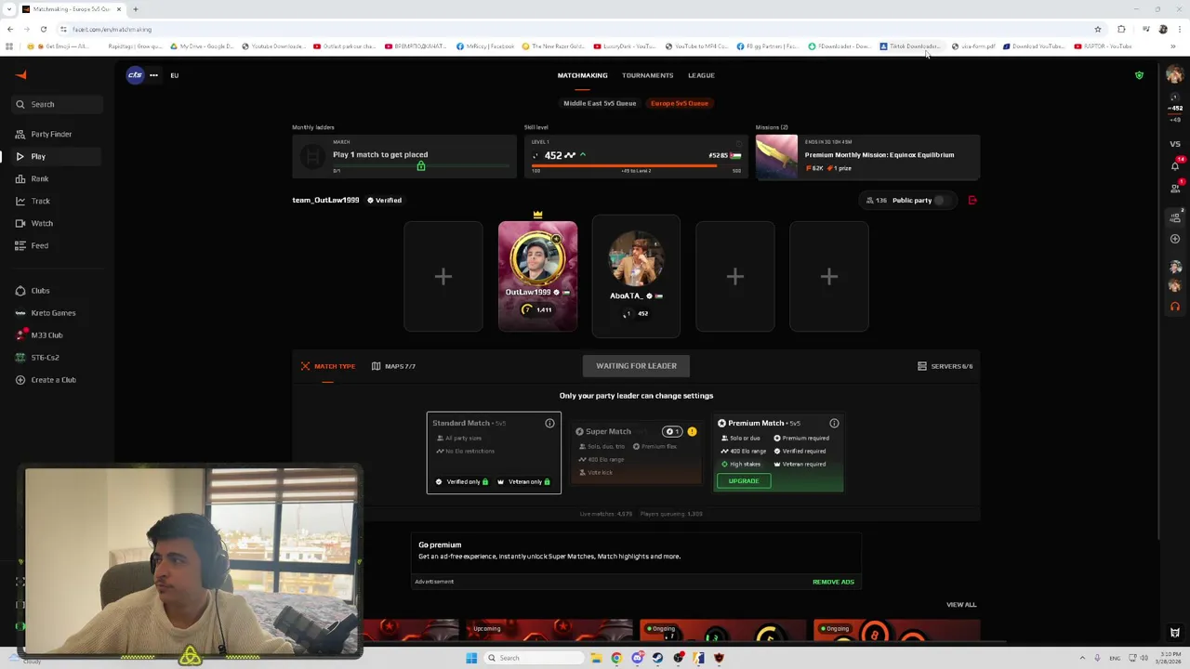Show Standard Match info icon
Screen dimensions: 1190x669
coord(549,424)
